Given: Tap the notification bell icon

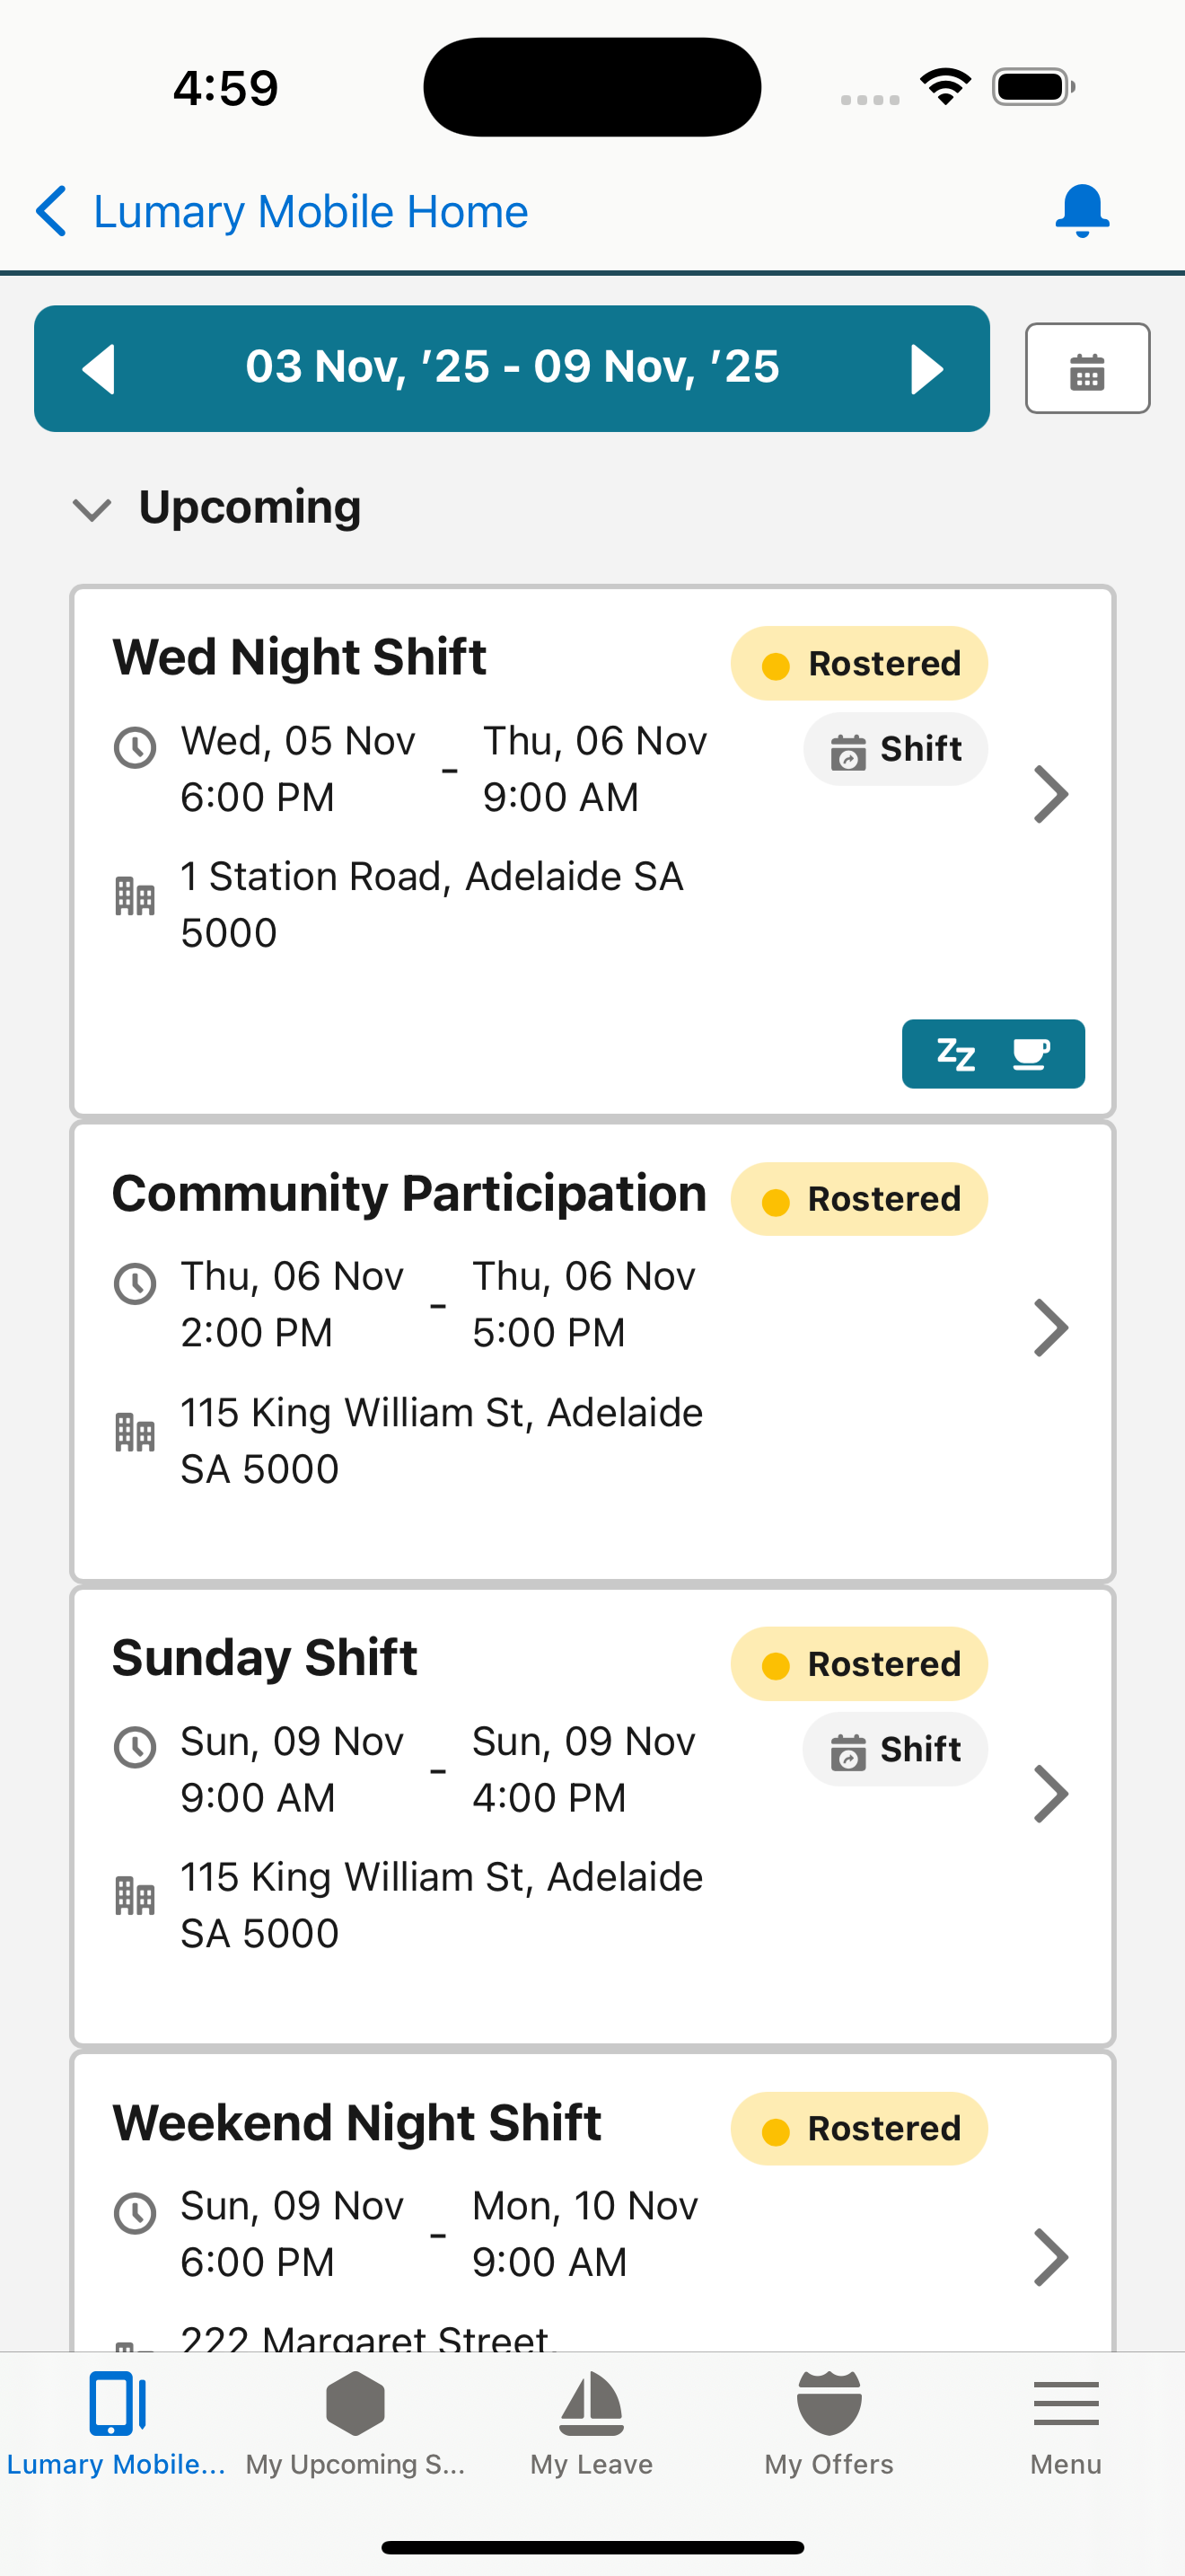Looking at the screenshot, I should click(x=1081, y=211).
